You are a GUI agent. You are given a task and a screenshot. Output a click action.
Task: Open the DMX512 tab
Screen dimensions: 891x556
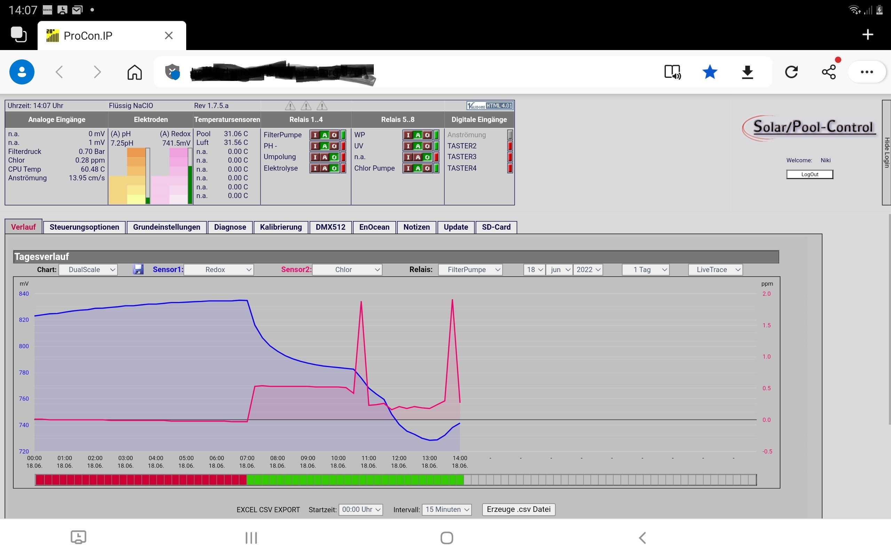pyautogui.click(x=331, y=227)
